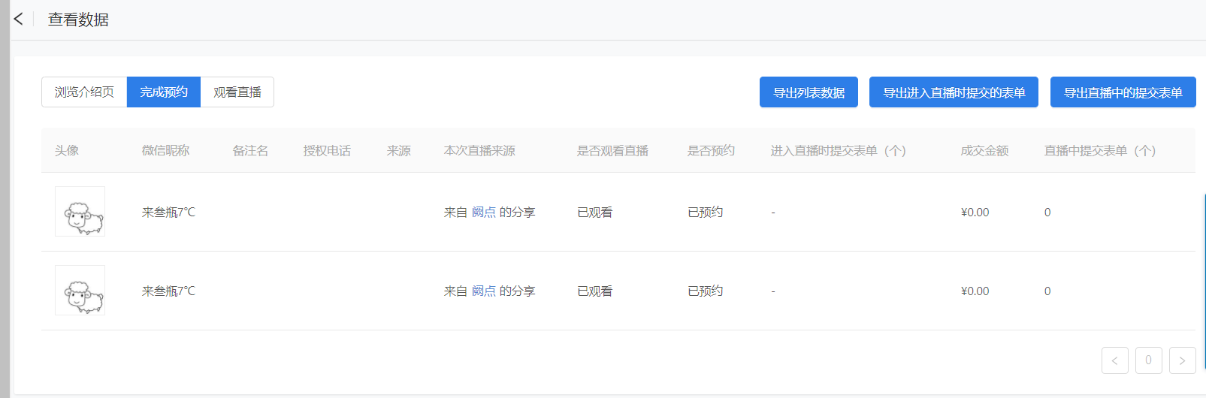The height and width of the screenshot is (398, 1206).
Task: Click 查看数据 page title
Action: click(78, 20)
